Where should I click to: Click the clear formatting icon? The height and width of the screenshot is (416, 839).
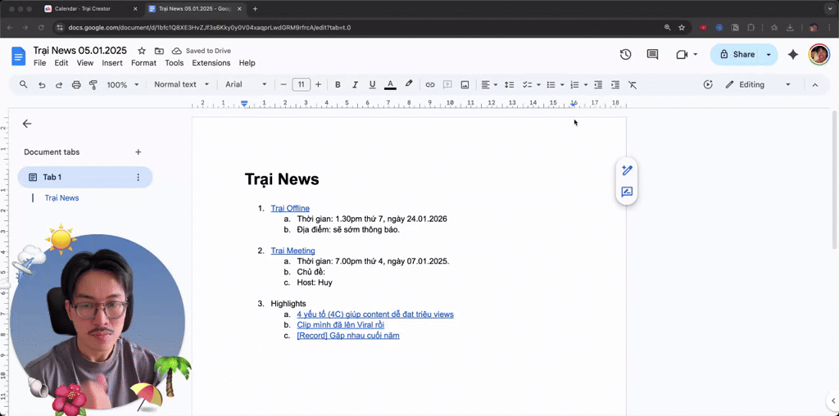pyautogui.click(x=633, y=84)
